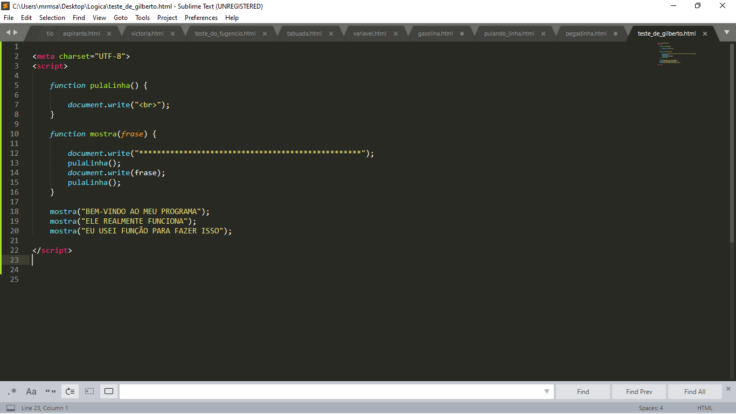Open the File menu
The width and height of the screenshot is (736, 414).
click(9, 18)
